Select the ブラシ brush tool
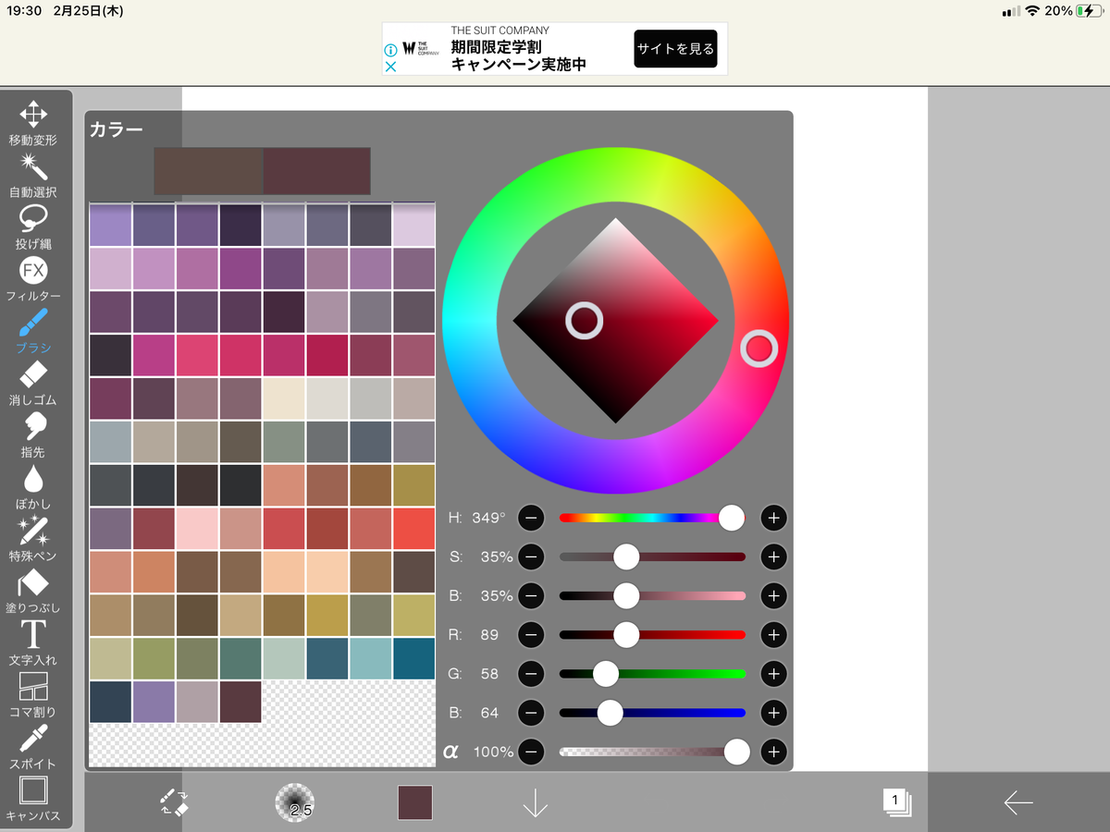 pyautogui.click(x=33, y=331)
